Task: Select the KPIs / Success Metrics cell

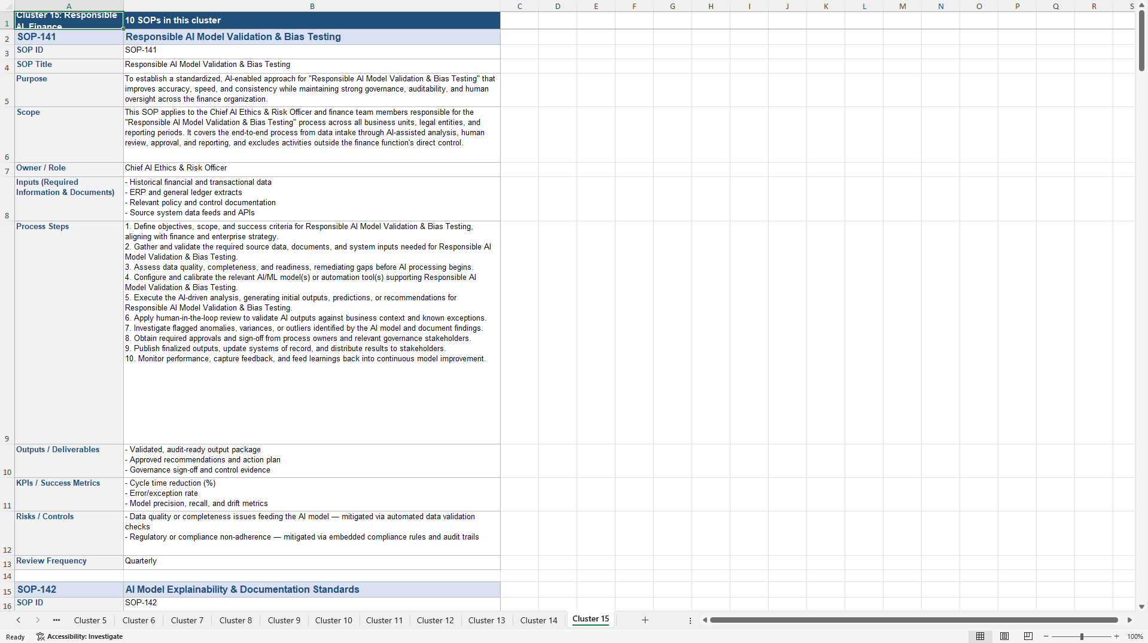Action: coord(69,494)
